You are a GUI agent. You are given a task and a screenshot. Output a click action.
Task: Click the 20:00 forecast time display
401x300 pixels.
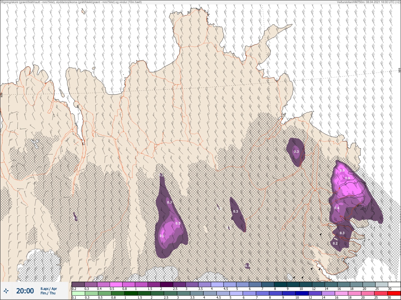tap(25, 291)
